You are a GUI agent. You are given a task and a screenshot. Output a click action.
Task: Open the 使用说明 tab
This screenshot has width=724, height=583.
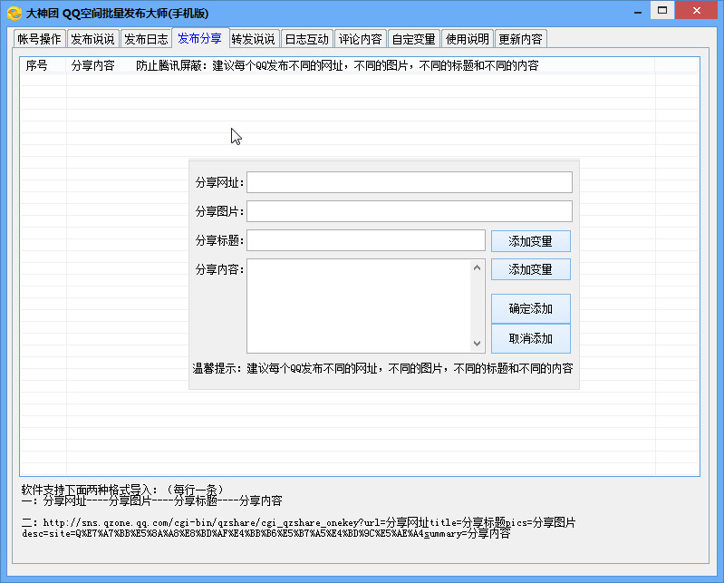point(468,39)
